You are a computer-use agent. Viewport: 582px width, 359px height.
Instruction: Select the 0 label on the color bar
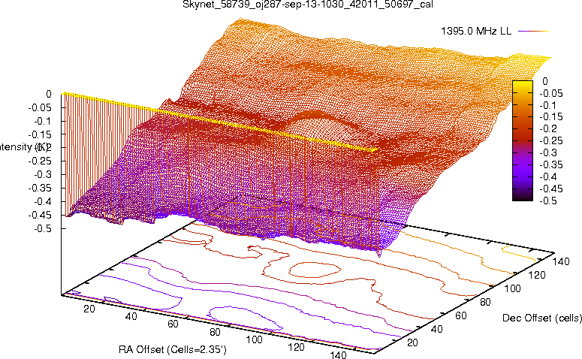(545, 81)
